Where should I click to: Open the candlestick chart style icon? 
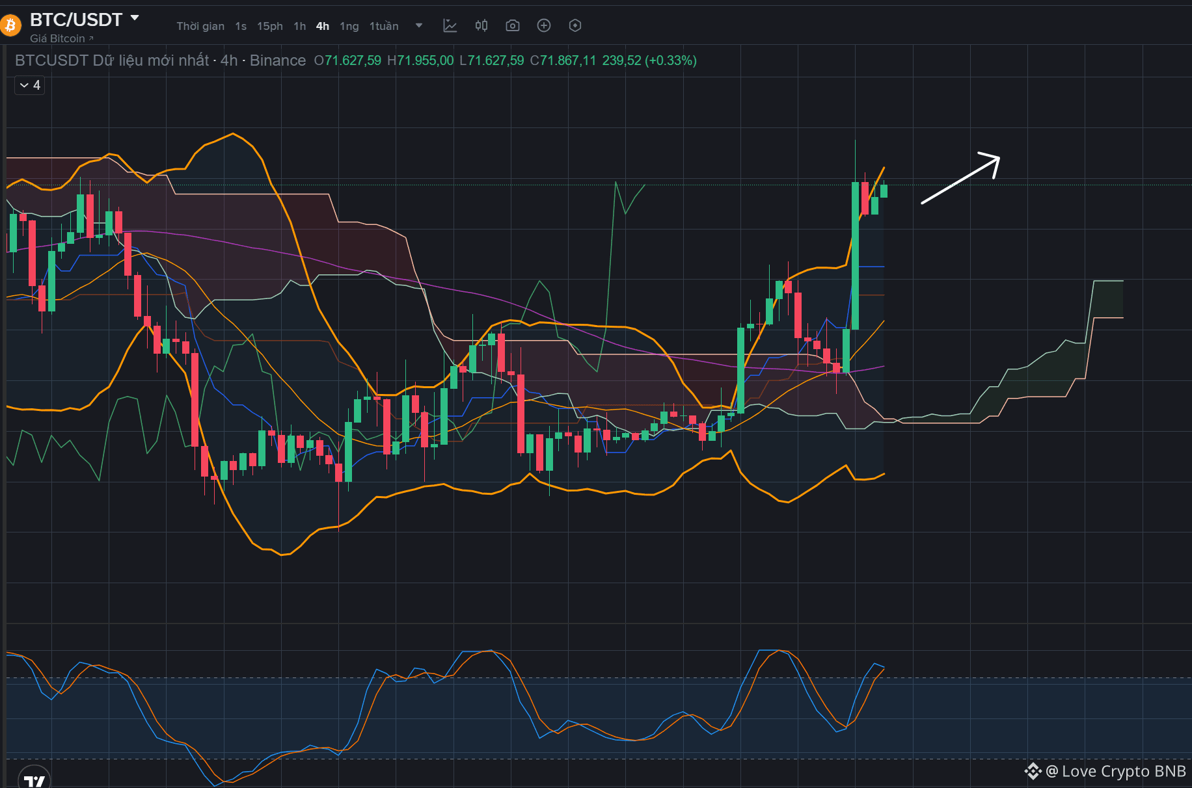point(481,25)
